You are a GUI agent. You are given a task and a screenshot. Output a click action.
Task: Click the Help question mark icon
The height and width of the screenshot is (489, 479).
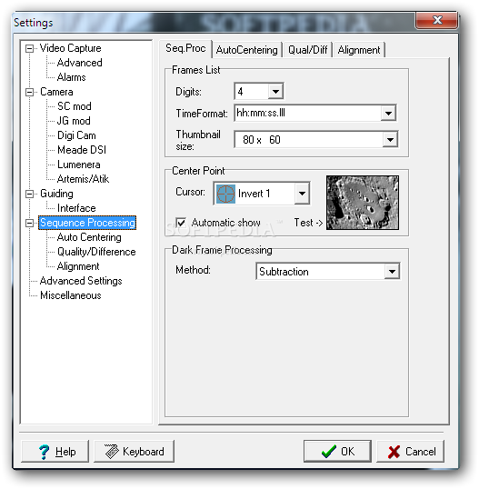pos(44,452)
